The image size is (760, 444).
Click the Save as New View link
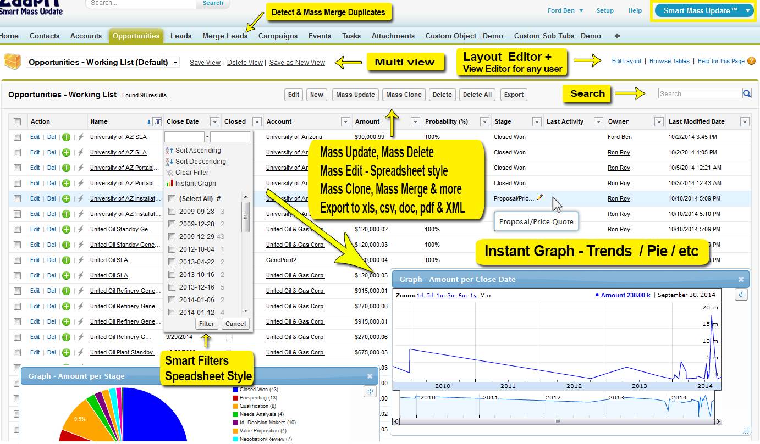(297, 63)
